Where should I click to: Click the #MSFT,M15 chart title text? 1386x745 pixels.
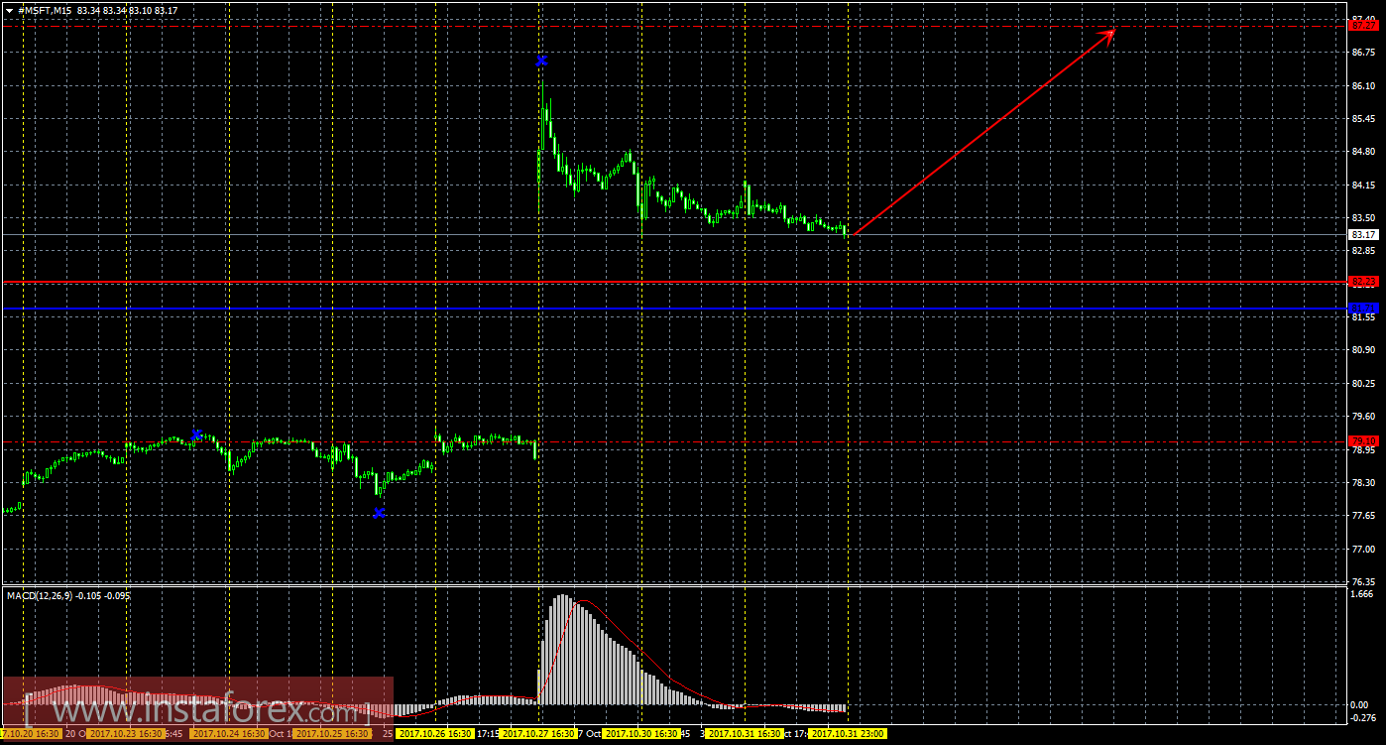coord(46,10)
